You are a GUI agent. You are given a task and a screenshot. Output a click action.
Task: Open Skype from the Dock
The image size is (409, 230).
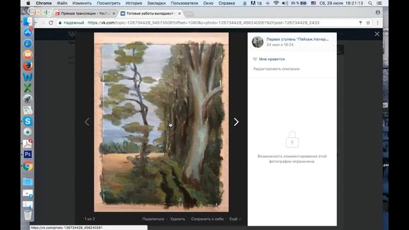27,121
